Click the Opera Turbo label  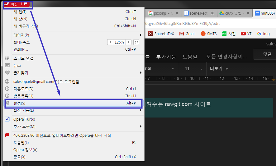24,119
